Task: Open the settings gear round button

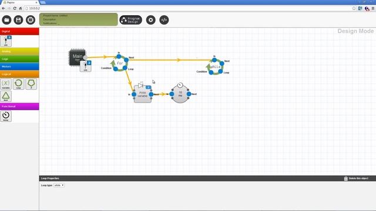Action: pyautogui.click(x=150, y=20)
